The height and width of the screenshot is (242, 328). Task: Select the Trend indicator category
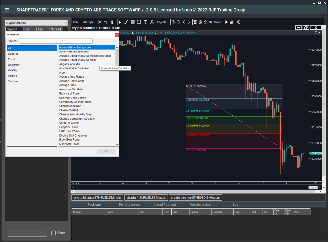tap(32, 59)
